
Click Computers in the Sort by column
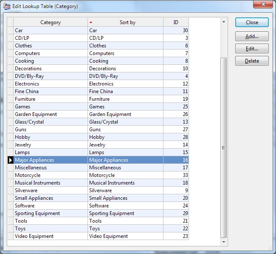pos(125,53)
